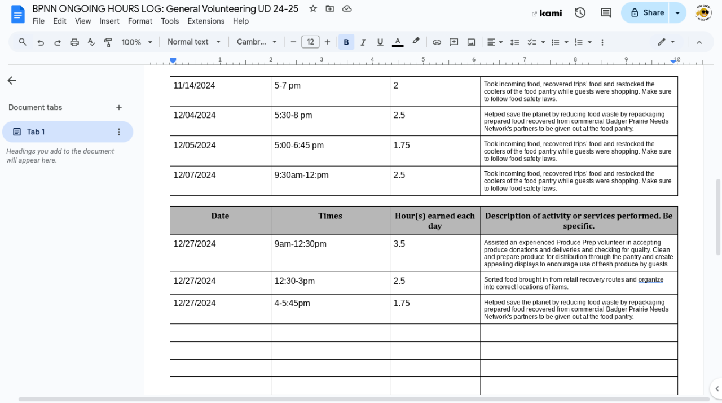Open the text color picker

click(397, 42)
